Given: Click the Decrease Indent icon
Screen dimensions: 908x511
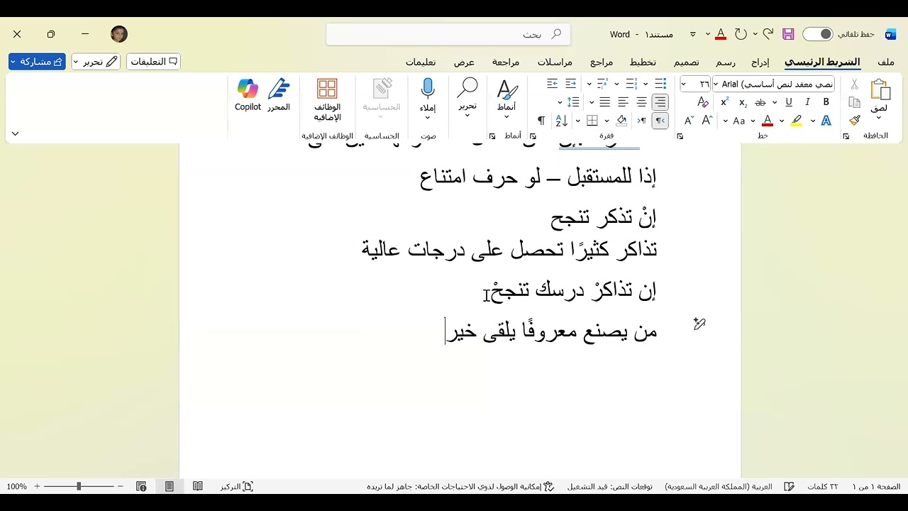Looking at the screenshot, I should click(570, 84).
